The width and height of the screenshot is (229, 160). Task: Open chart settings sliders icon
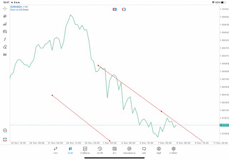click(x=5, y=31)
